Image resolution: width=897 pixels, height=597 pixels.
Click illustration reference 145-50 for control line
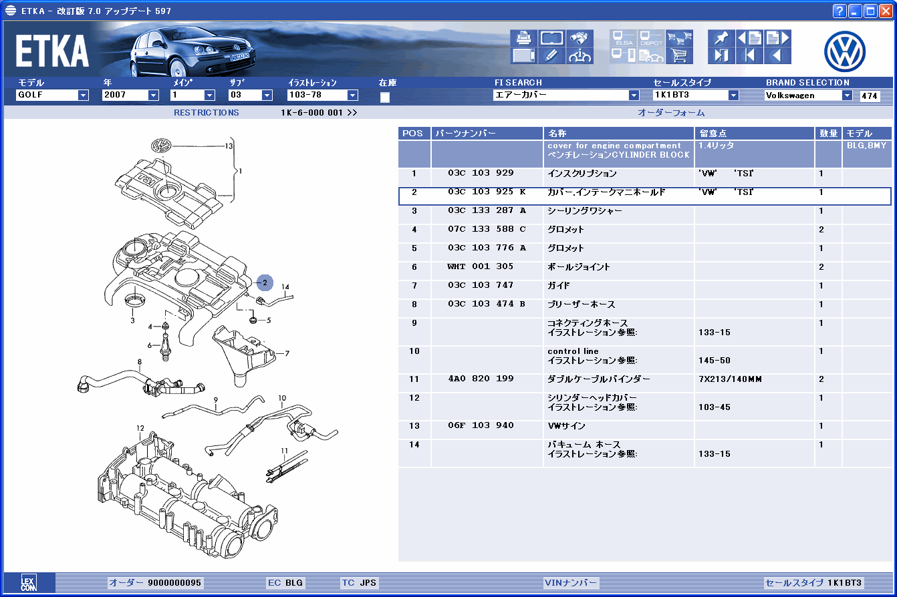point(715,361)
